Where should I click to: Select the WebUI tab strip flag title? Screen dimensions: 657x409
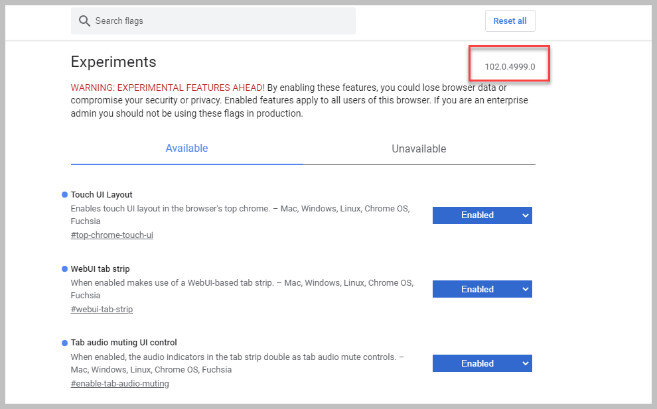100,269
